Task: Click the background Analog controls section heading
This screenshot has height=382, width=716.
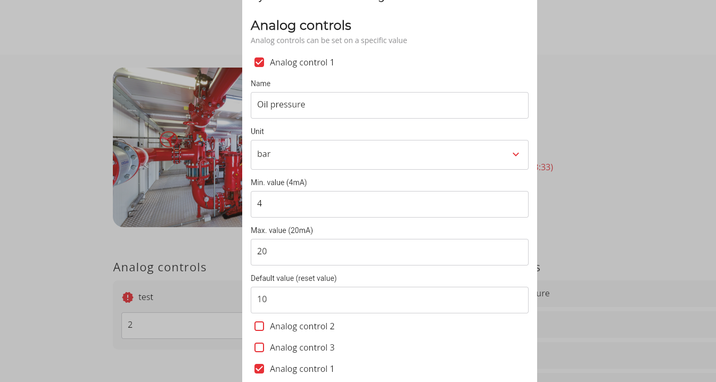Action: tap(160, 267)
